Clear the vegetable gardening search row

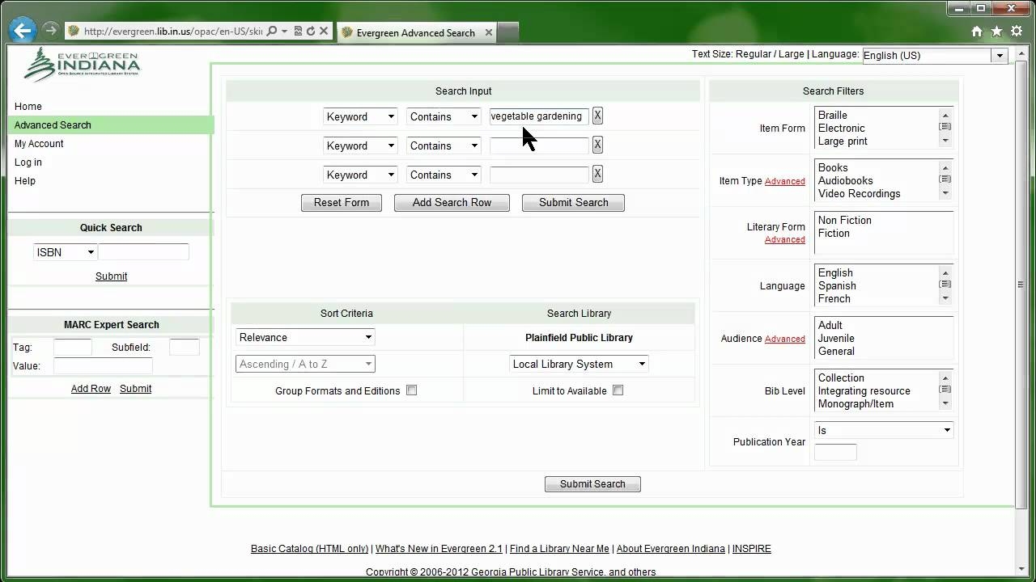pyautogui.click(x=597, y=116)
